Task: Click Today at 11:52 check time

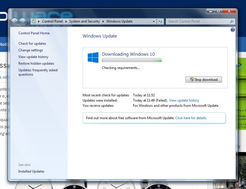Action: 144,95
